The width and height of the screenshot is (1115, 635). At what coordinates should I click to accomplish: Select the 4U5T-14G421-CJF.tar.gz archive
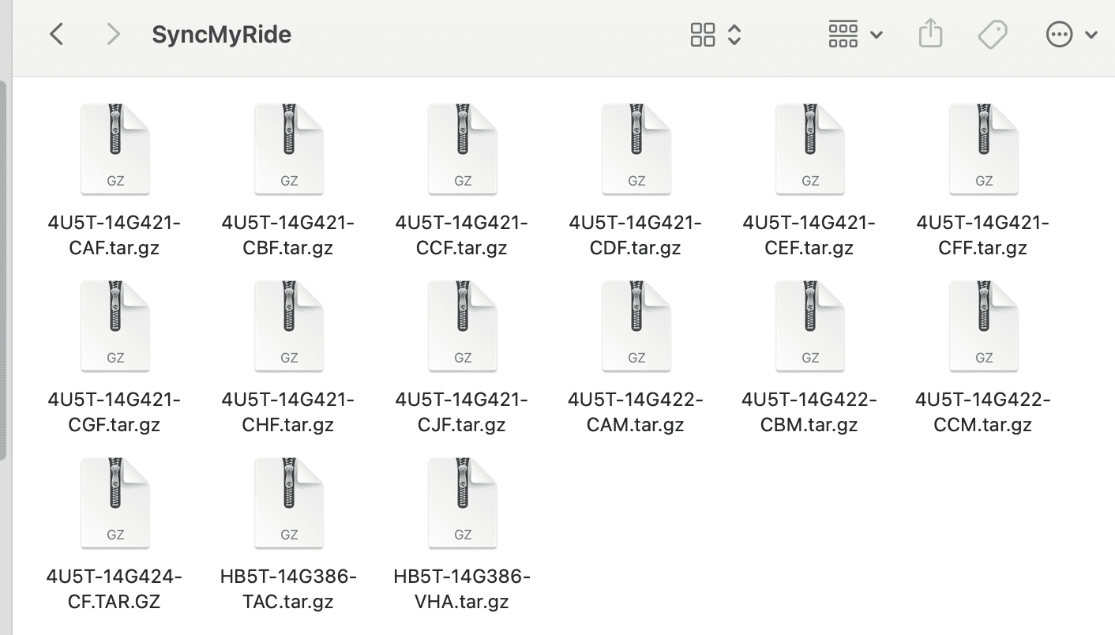463,326
